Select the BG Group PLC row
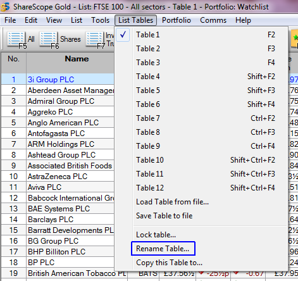298x281 pixels. pyautogui.click(x=58, y=241)
